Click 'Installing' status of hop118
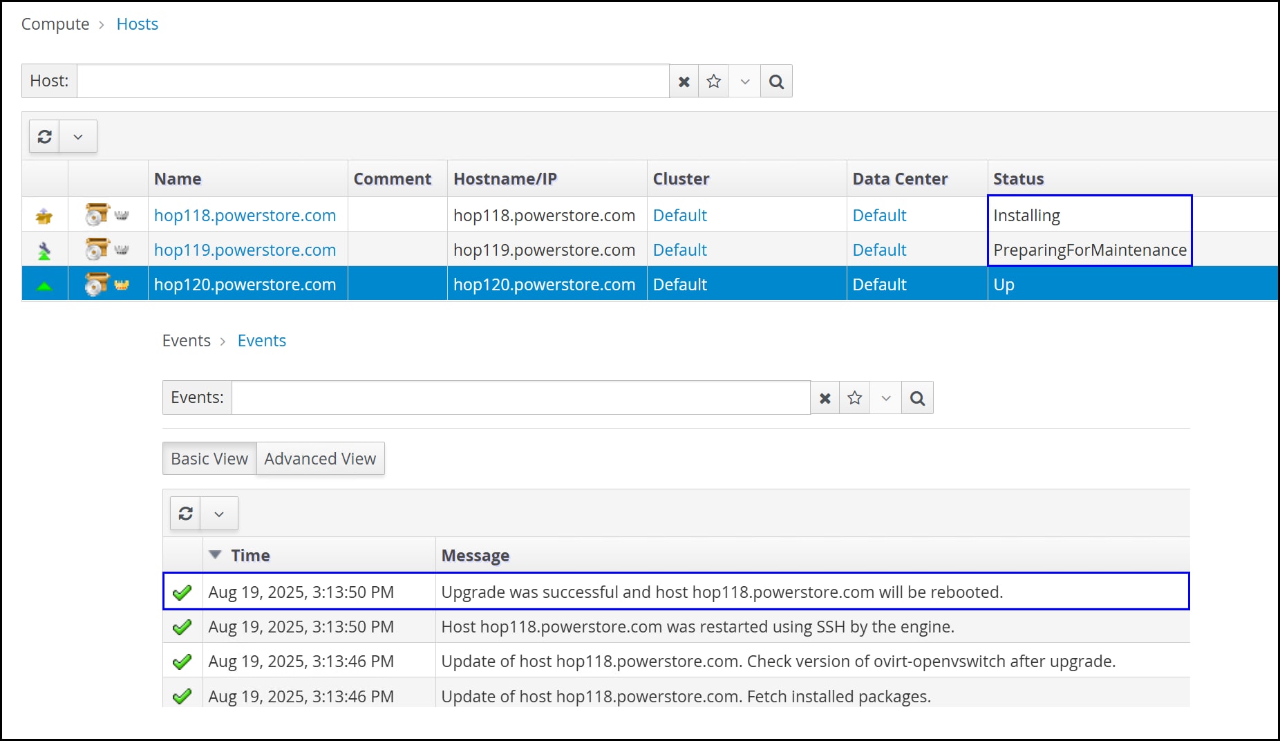1280x741 pixels. pos(1026,216)
